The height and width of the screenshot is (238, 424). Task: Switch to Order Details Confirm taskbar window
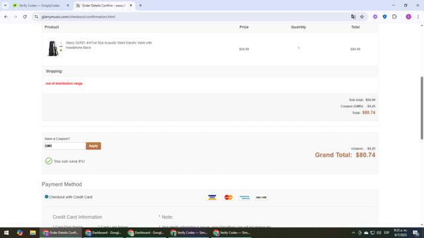coord(61,233)
